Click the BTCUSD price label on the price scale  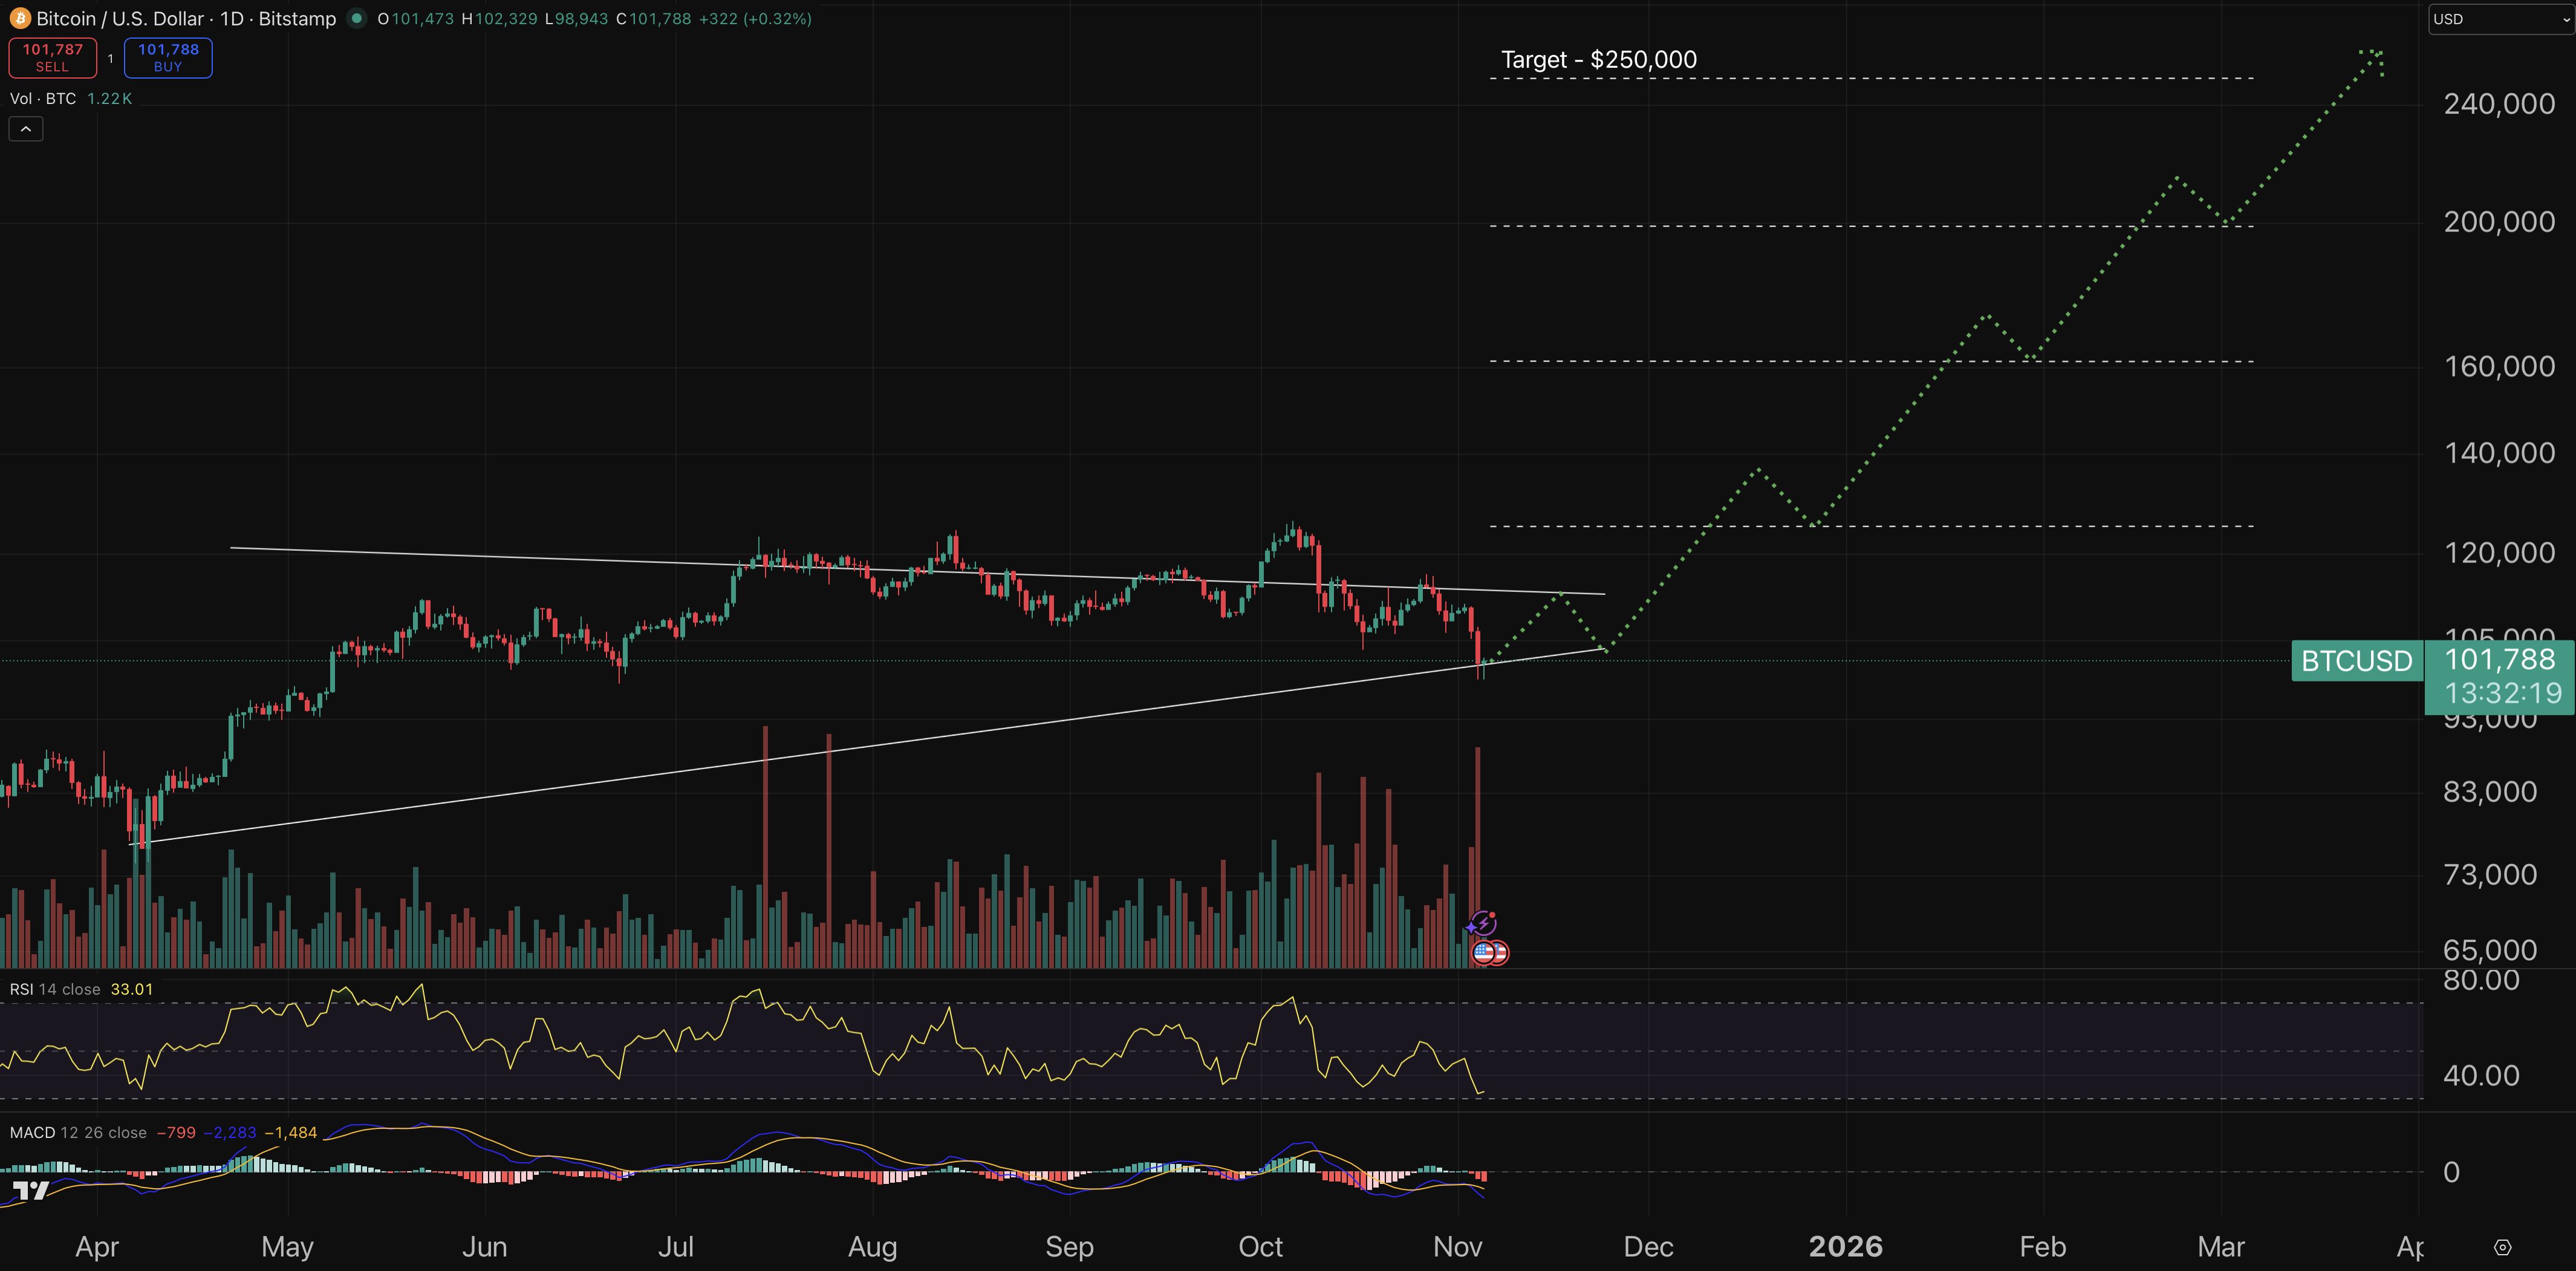click(2356, 661)
